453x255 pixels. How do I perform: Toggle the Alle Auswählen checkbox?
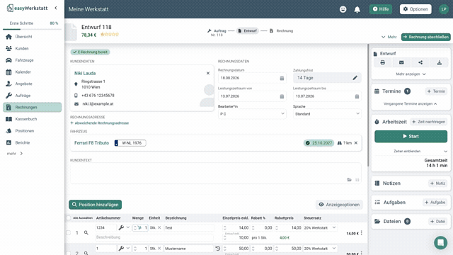click(x=68, y=218)
